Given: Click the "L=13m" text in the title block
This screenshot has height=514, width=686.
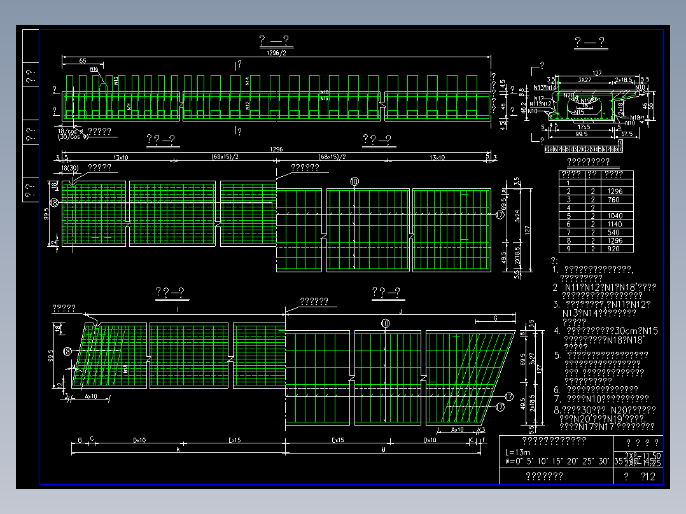Looking at the screenshot, I should pyautogui.click(x=517, y=452).
